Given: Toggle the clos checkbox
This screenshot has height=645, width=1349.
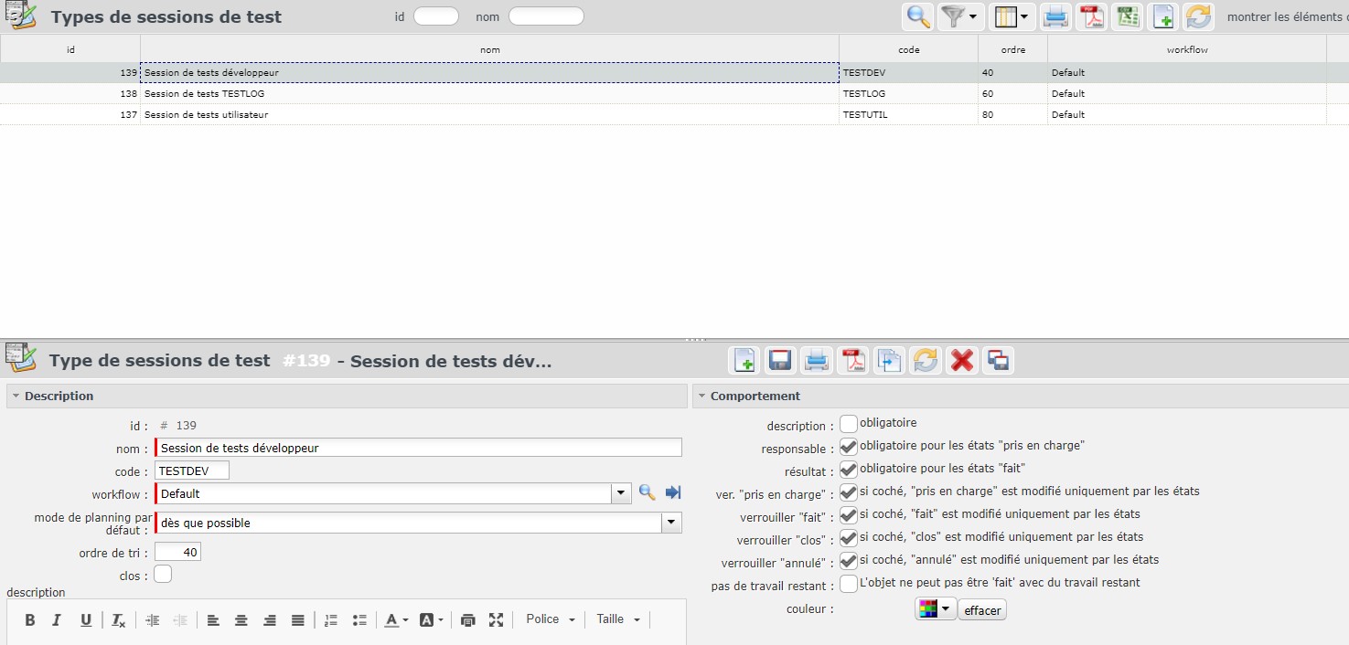Looking at the screenshot, I should [x=163, y=575].
